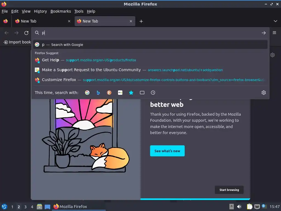Click the address bar input containing 'p'
Image resolution: width=281 pixels, height=211 pixels.
point(151,33)
